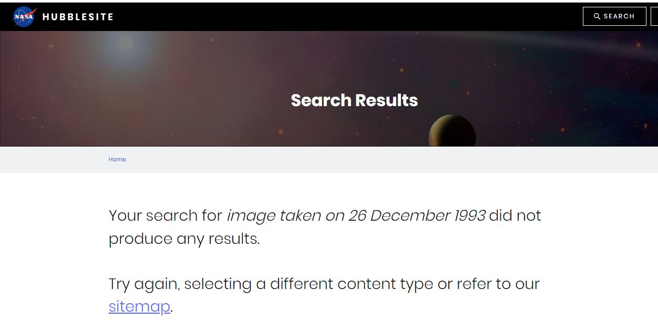Open the HUBBLESITE wordmark home link
The image size is (658, 320).
(78, 17)
